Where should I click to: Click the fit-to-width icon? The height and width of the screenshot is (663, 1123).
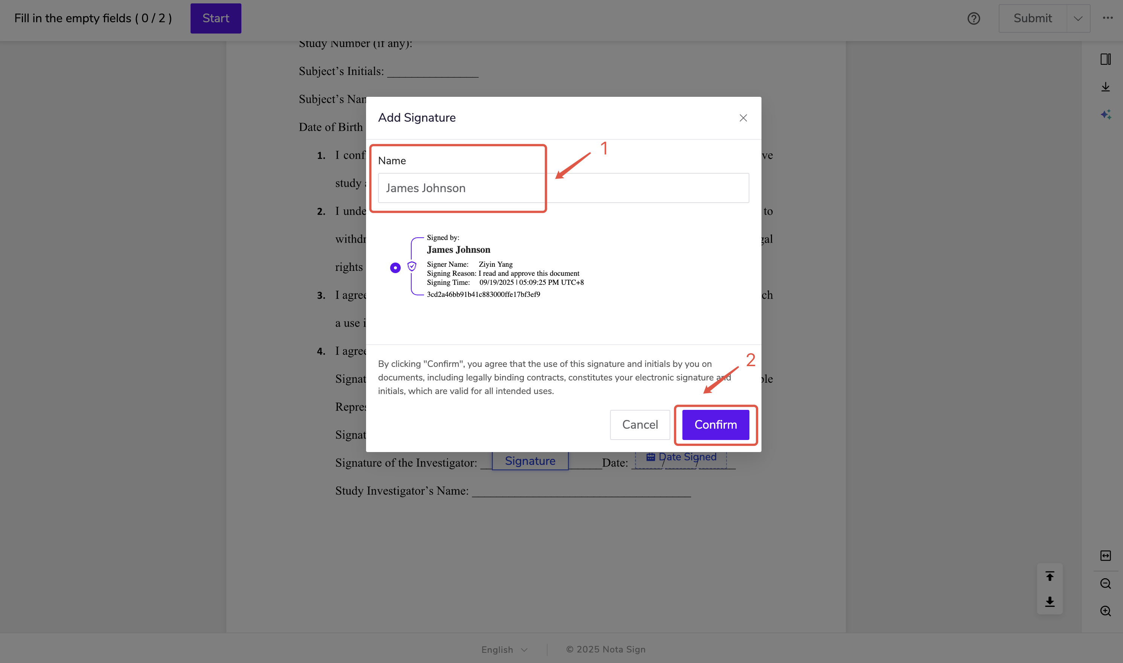point(1105,555)
